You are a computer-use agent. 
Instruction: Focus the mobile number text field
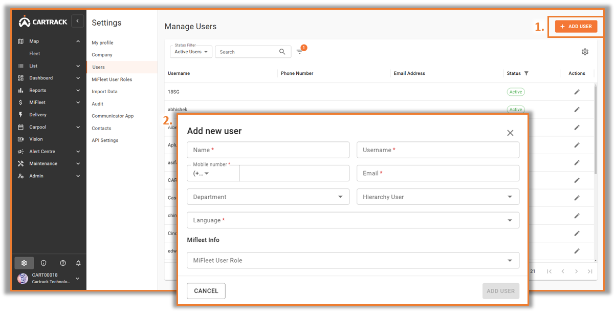click(295, 173)
